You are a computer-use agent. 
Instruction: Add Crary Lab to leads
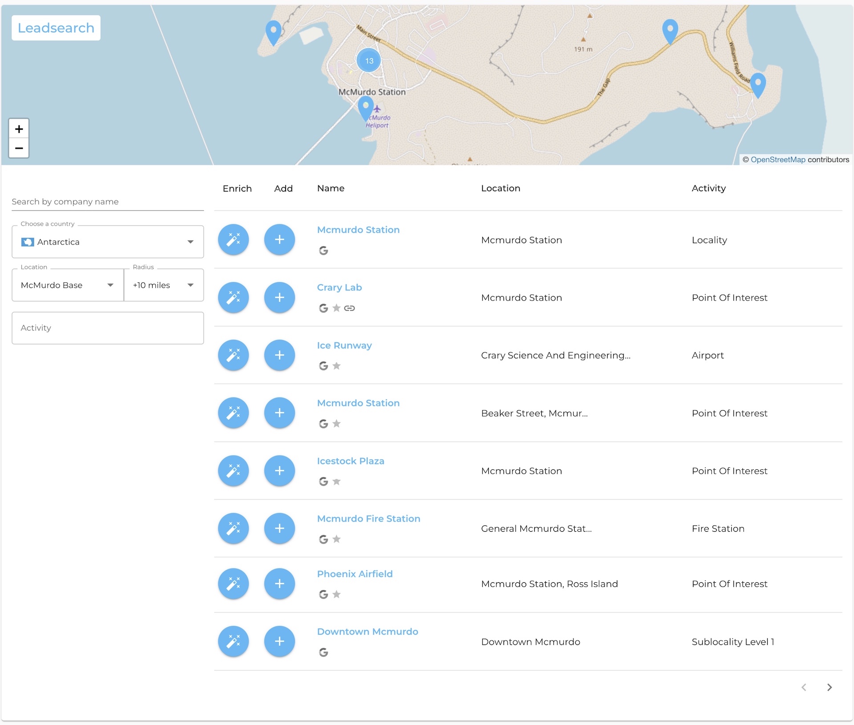pyautogui.click(x=279, y=297)
